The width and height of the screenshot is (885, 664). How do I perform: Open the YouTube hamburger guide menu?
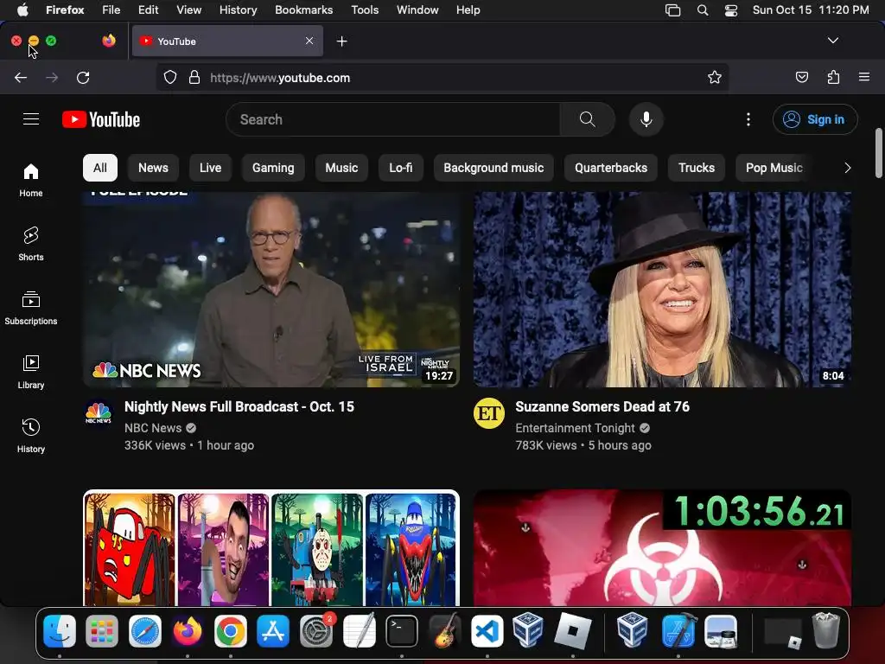coord(31,119)
